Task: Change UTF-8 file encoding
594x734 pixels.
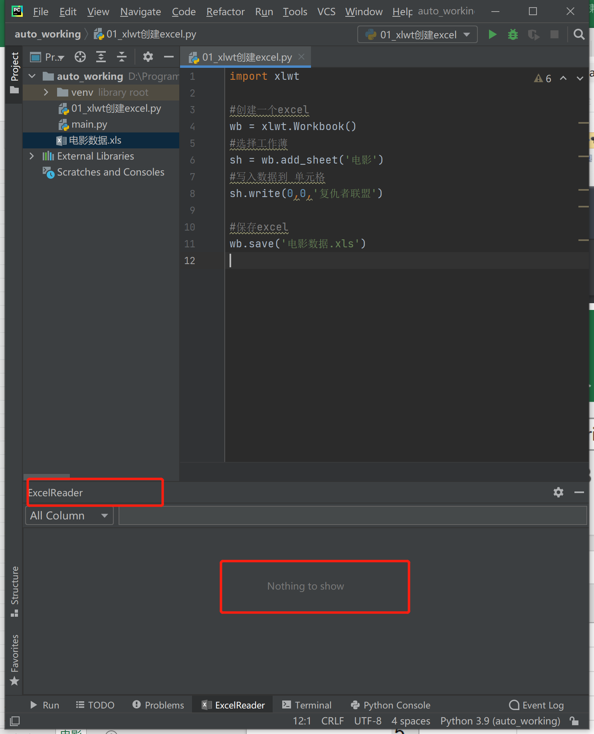Action: tap(368, 721)
